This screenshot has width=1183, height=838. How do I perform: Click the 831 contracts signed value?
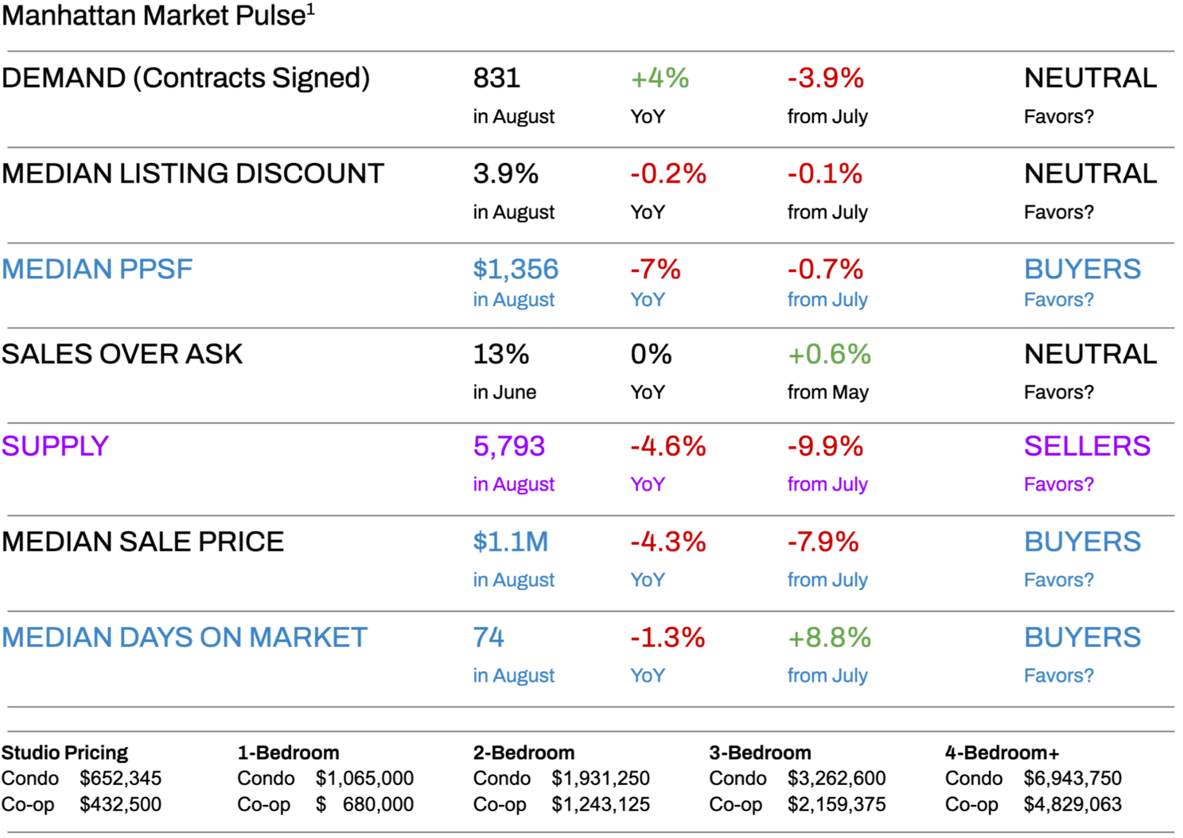click(497, 78)
